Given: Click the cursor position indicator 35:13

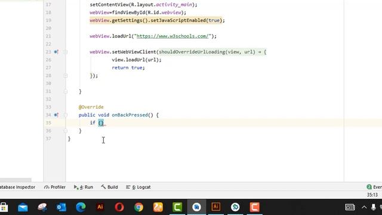Looking at the screenshot, I should [x=372, y=195].
